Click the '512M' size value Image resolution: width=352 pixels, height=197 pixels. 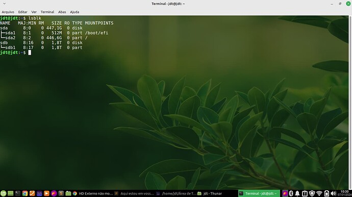57,33
